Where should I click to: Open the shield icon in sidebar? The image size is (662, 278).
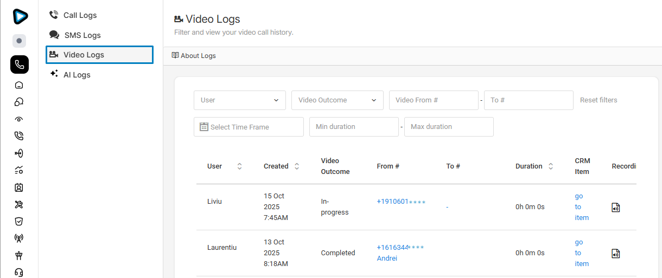(19, 221)
